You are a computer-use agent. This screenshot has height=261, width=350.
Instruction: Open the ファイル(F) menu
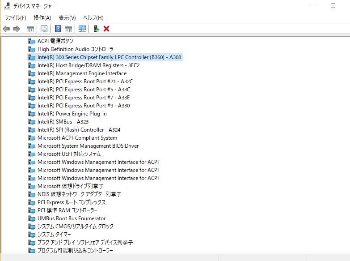[15, 17]
